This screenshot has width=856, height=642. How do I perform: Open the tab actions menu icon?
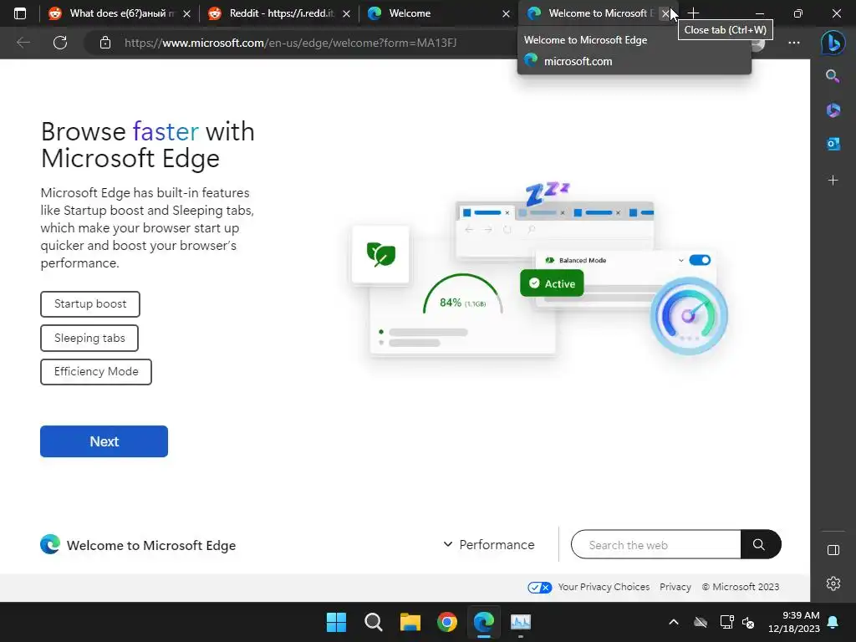point(20,13)
